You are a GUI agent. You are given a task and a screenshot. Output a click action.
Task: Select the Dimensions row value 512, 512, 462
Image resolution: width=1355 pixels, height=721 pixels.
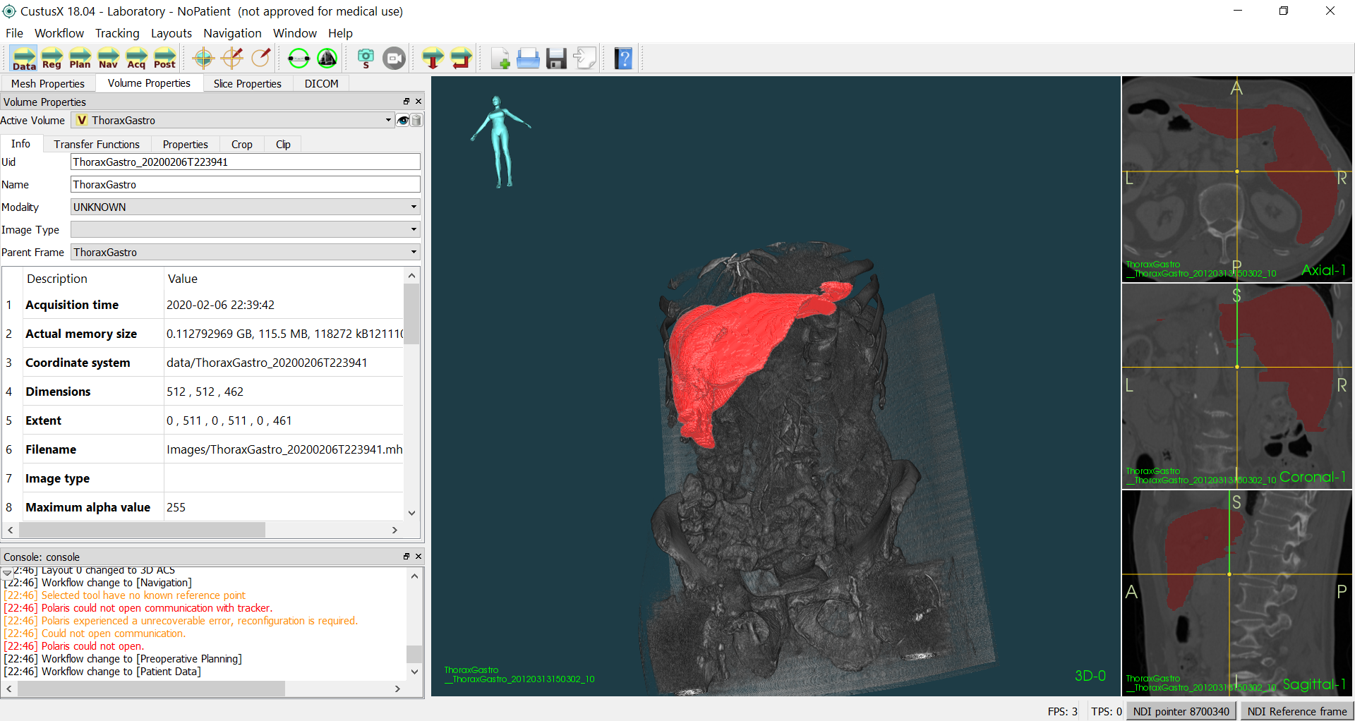pos(283,392)
